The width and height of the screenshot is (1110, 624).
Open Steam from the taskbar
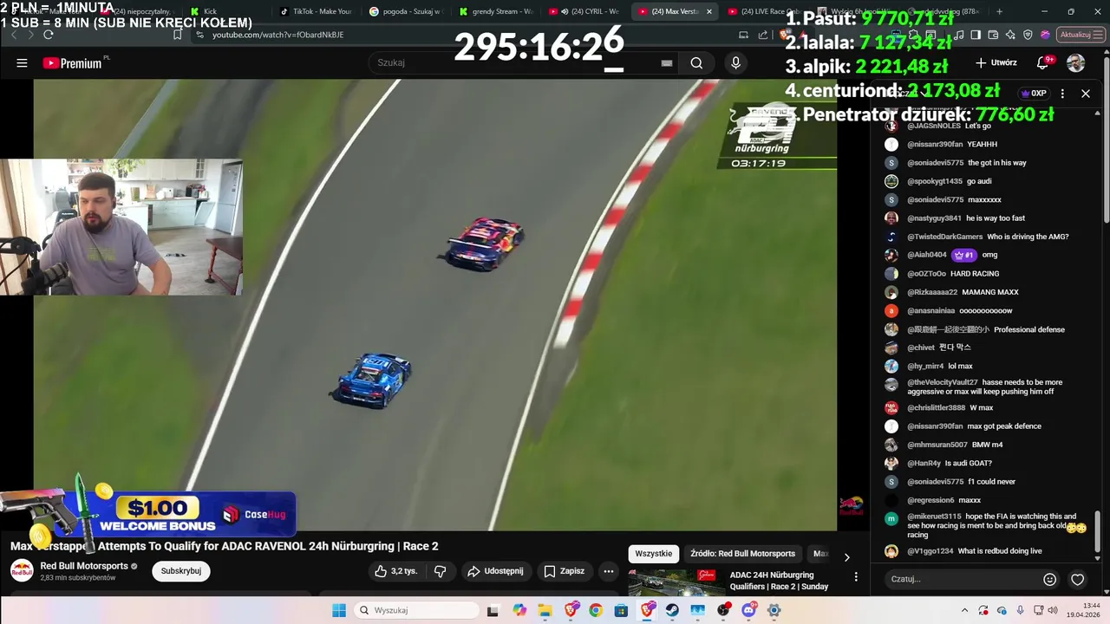click(672, 610)
